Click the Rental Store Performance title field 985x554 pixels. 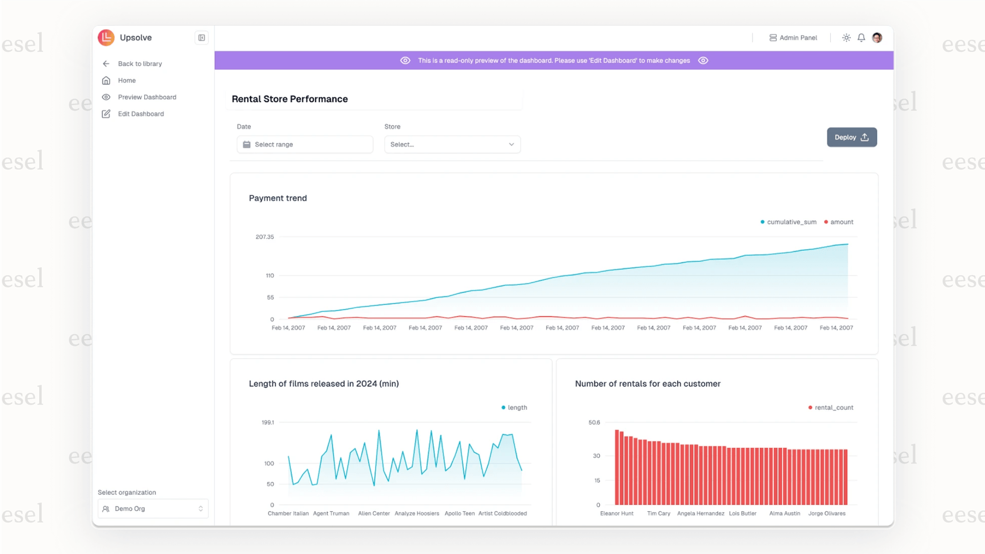pos(289,99)
